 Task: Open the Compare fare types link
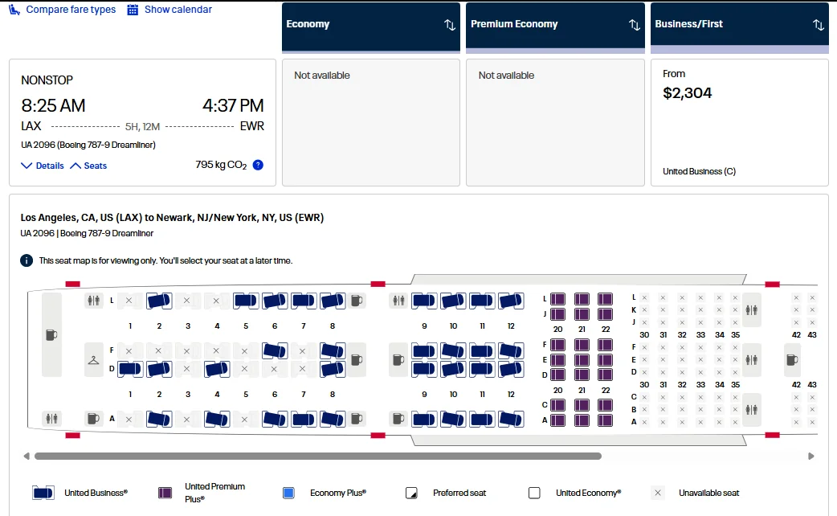[x=71, y=10]
